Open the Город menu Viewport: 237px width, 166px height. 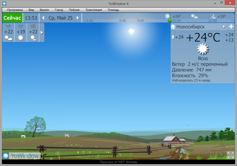[59, 10]
